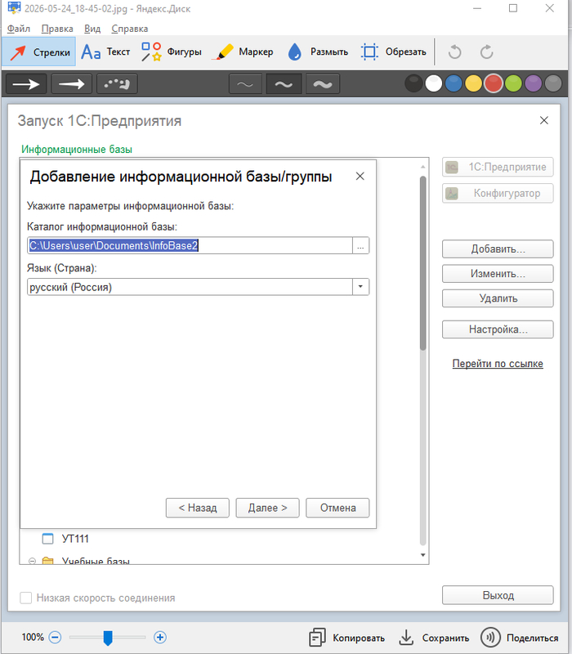572x654 pixels.
Task: Pick the dotted curved arrow style
Action: (x=117, y=84)
